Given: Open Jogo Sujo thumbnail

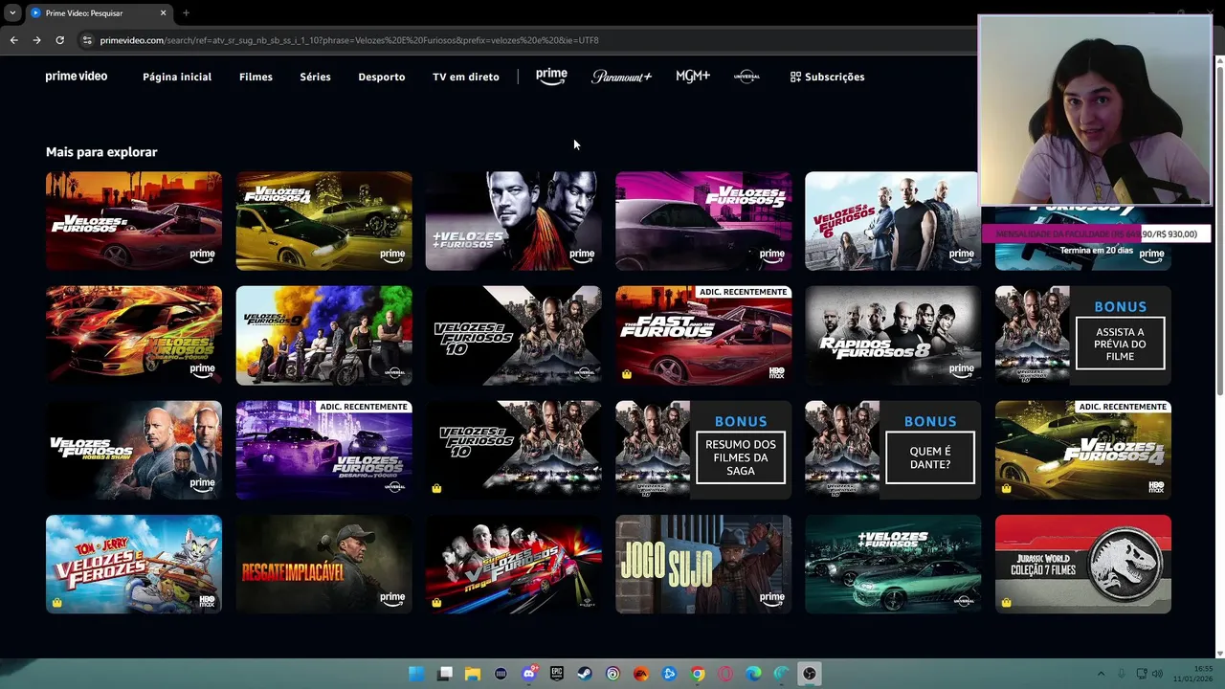Looking at the screenshot, I should coord(703,565).
